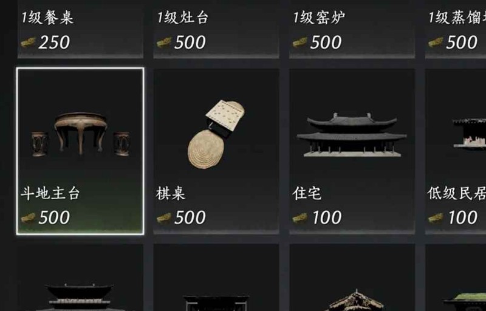This screenshot has width=486, height=311.
Task: Select the 斗地主台 table and stools icon
Action: [81, 134]
